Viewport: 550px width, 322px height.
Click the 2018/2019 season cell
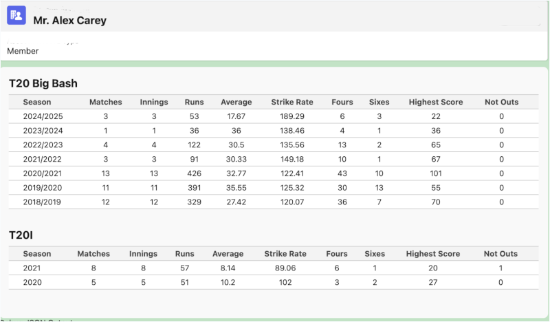[x=43, y=203]
